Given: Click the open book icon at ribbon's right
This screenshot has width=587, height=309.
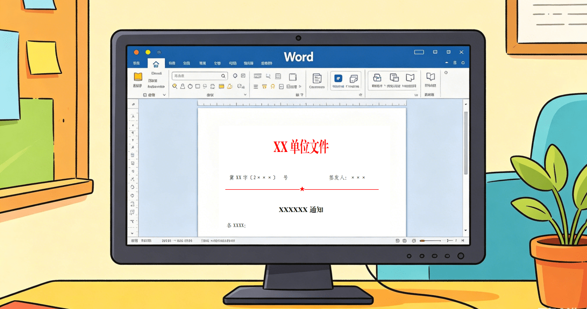Looking at the screenshot, I should click(x=430, y=77).
